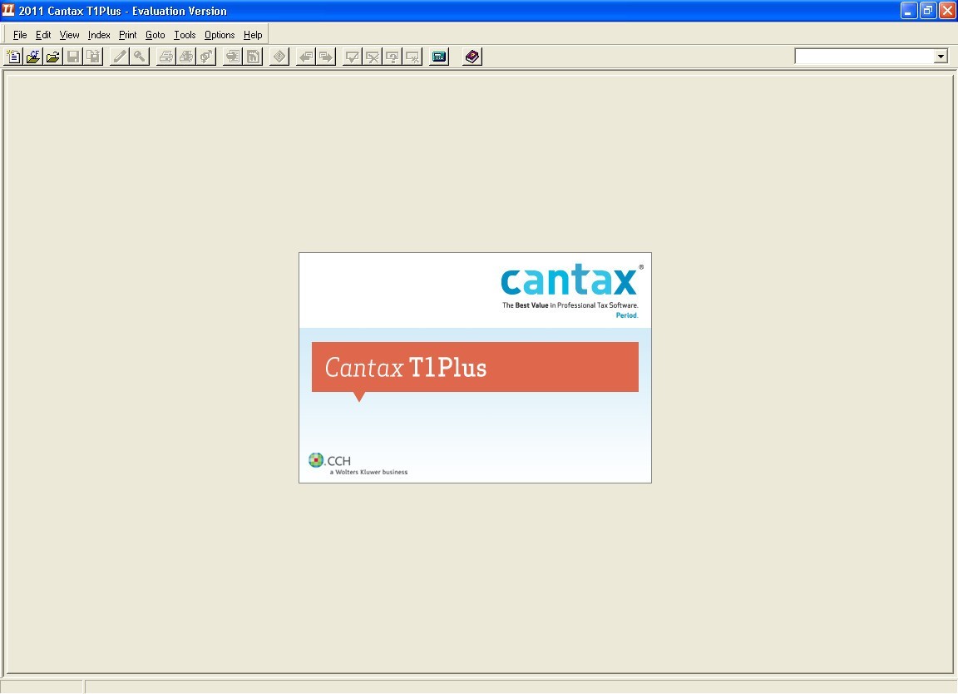Click the carry forward folder icon
The height and width of the screenshot is (694, 958).
pyautogui.click(x=33, y=57)
